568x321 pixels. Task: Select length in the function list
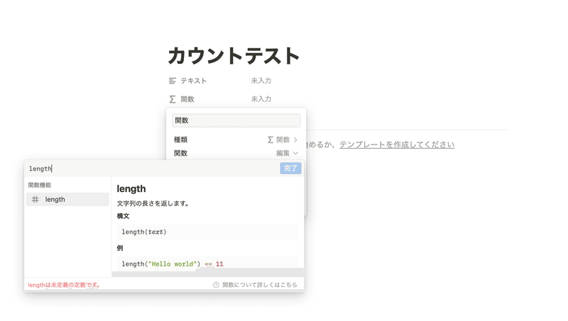pos(67,199)
